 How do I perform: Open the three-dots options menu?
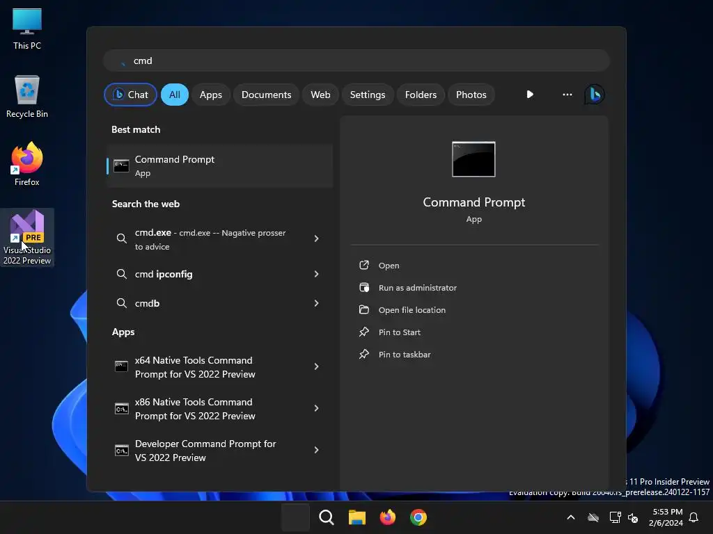[x=567, y=95]
